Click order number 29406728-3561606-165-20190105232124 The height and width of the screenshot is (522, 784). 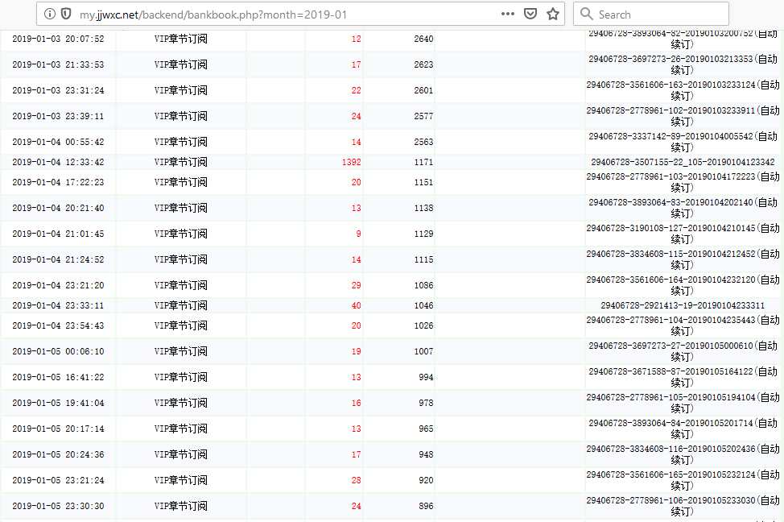click(671, 474)
